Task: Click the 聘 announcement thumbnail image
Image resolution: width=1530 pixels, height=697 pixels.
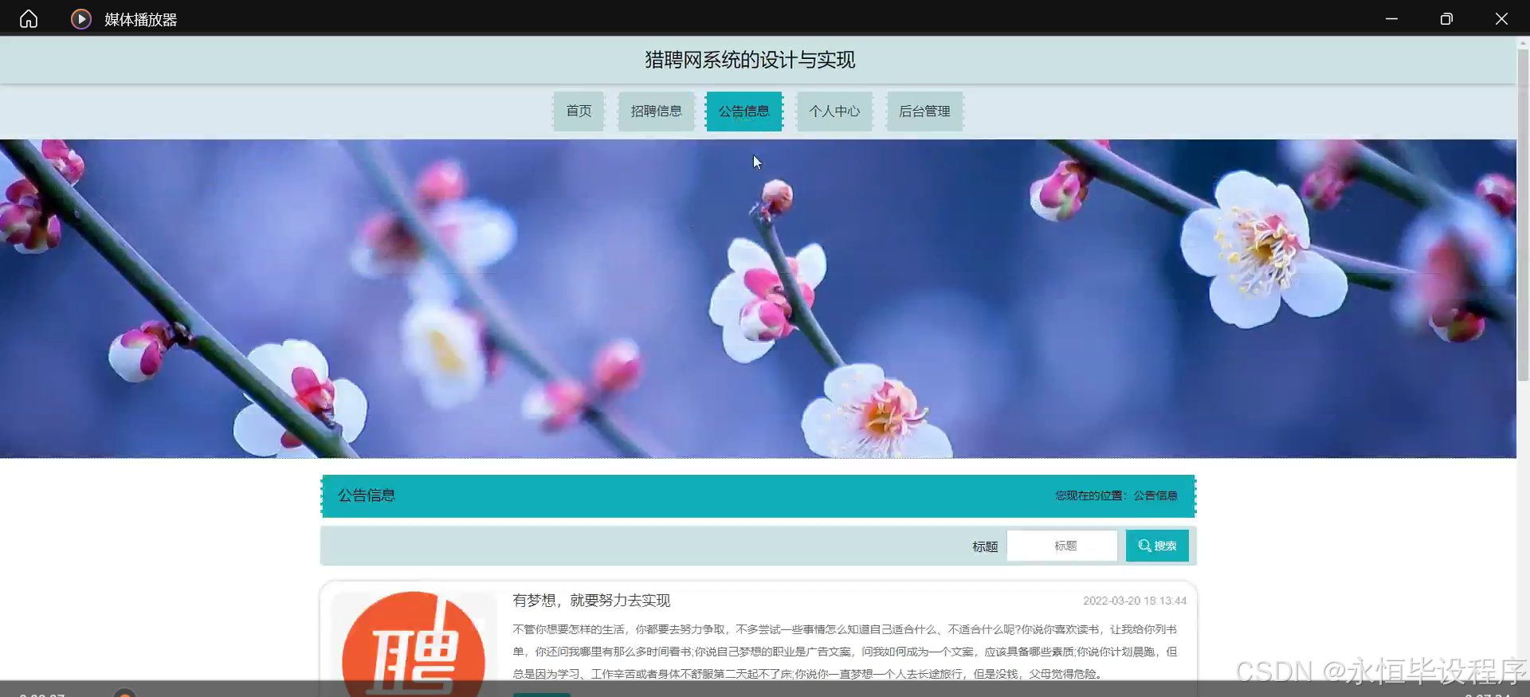Action: coord(414,644)
